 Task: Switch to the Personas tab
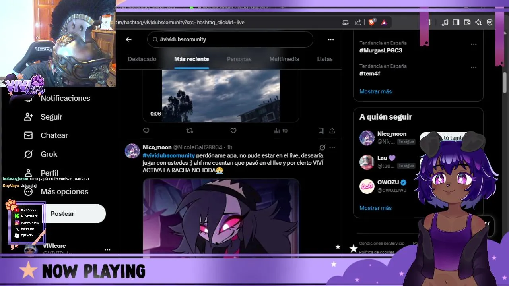[239, 59]
